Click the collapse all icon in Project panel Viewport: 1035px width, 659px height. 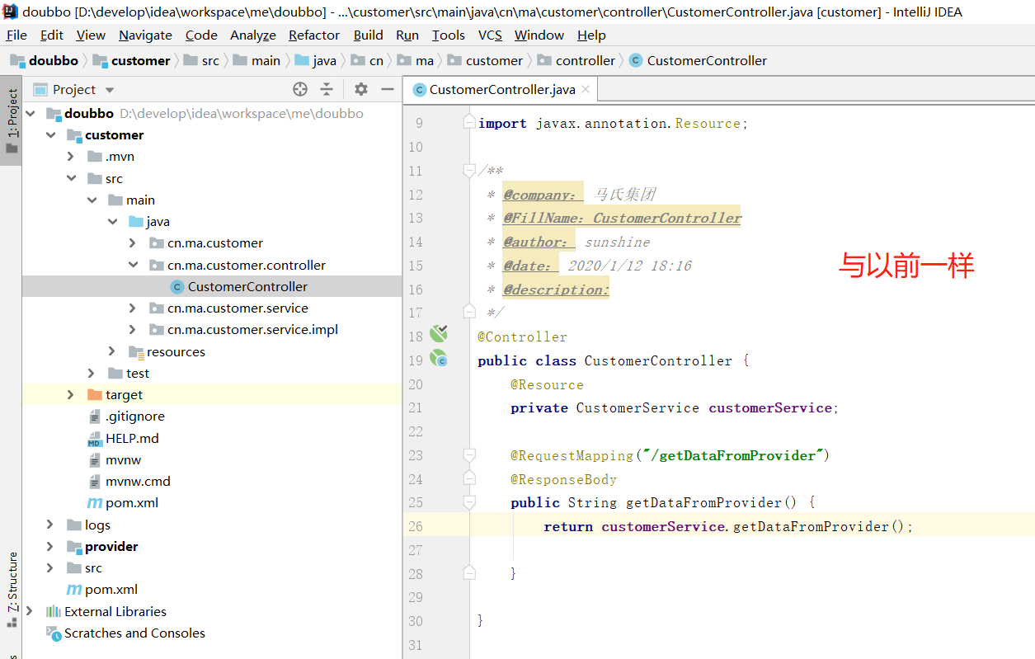pyautogui.click(x=327, y=89)
